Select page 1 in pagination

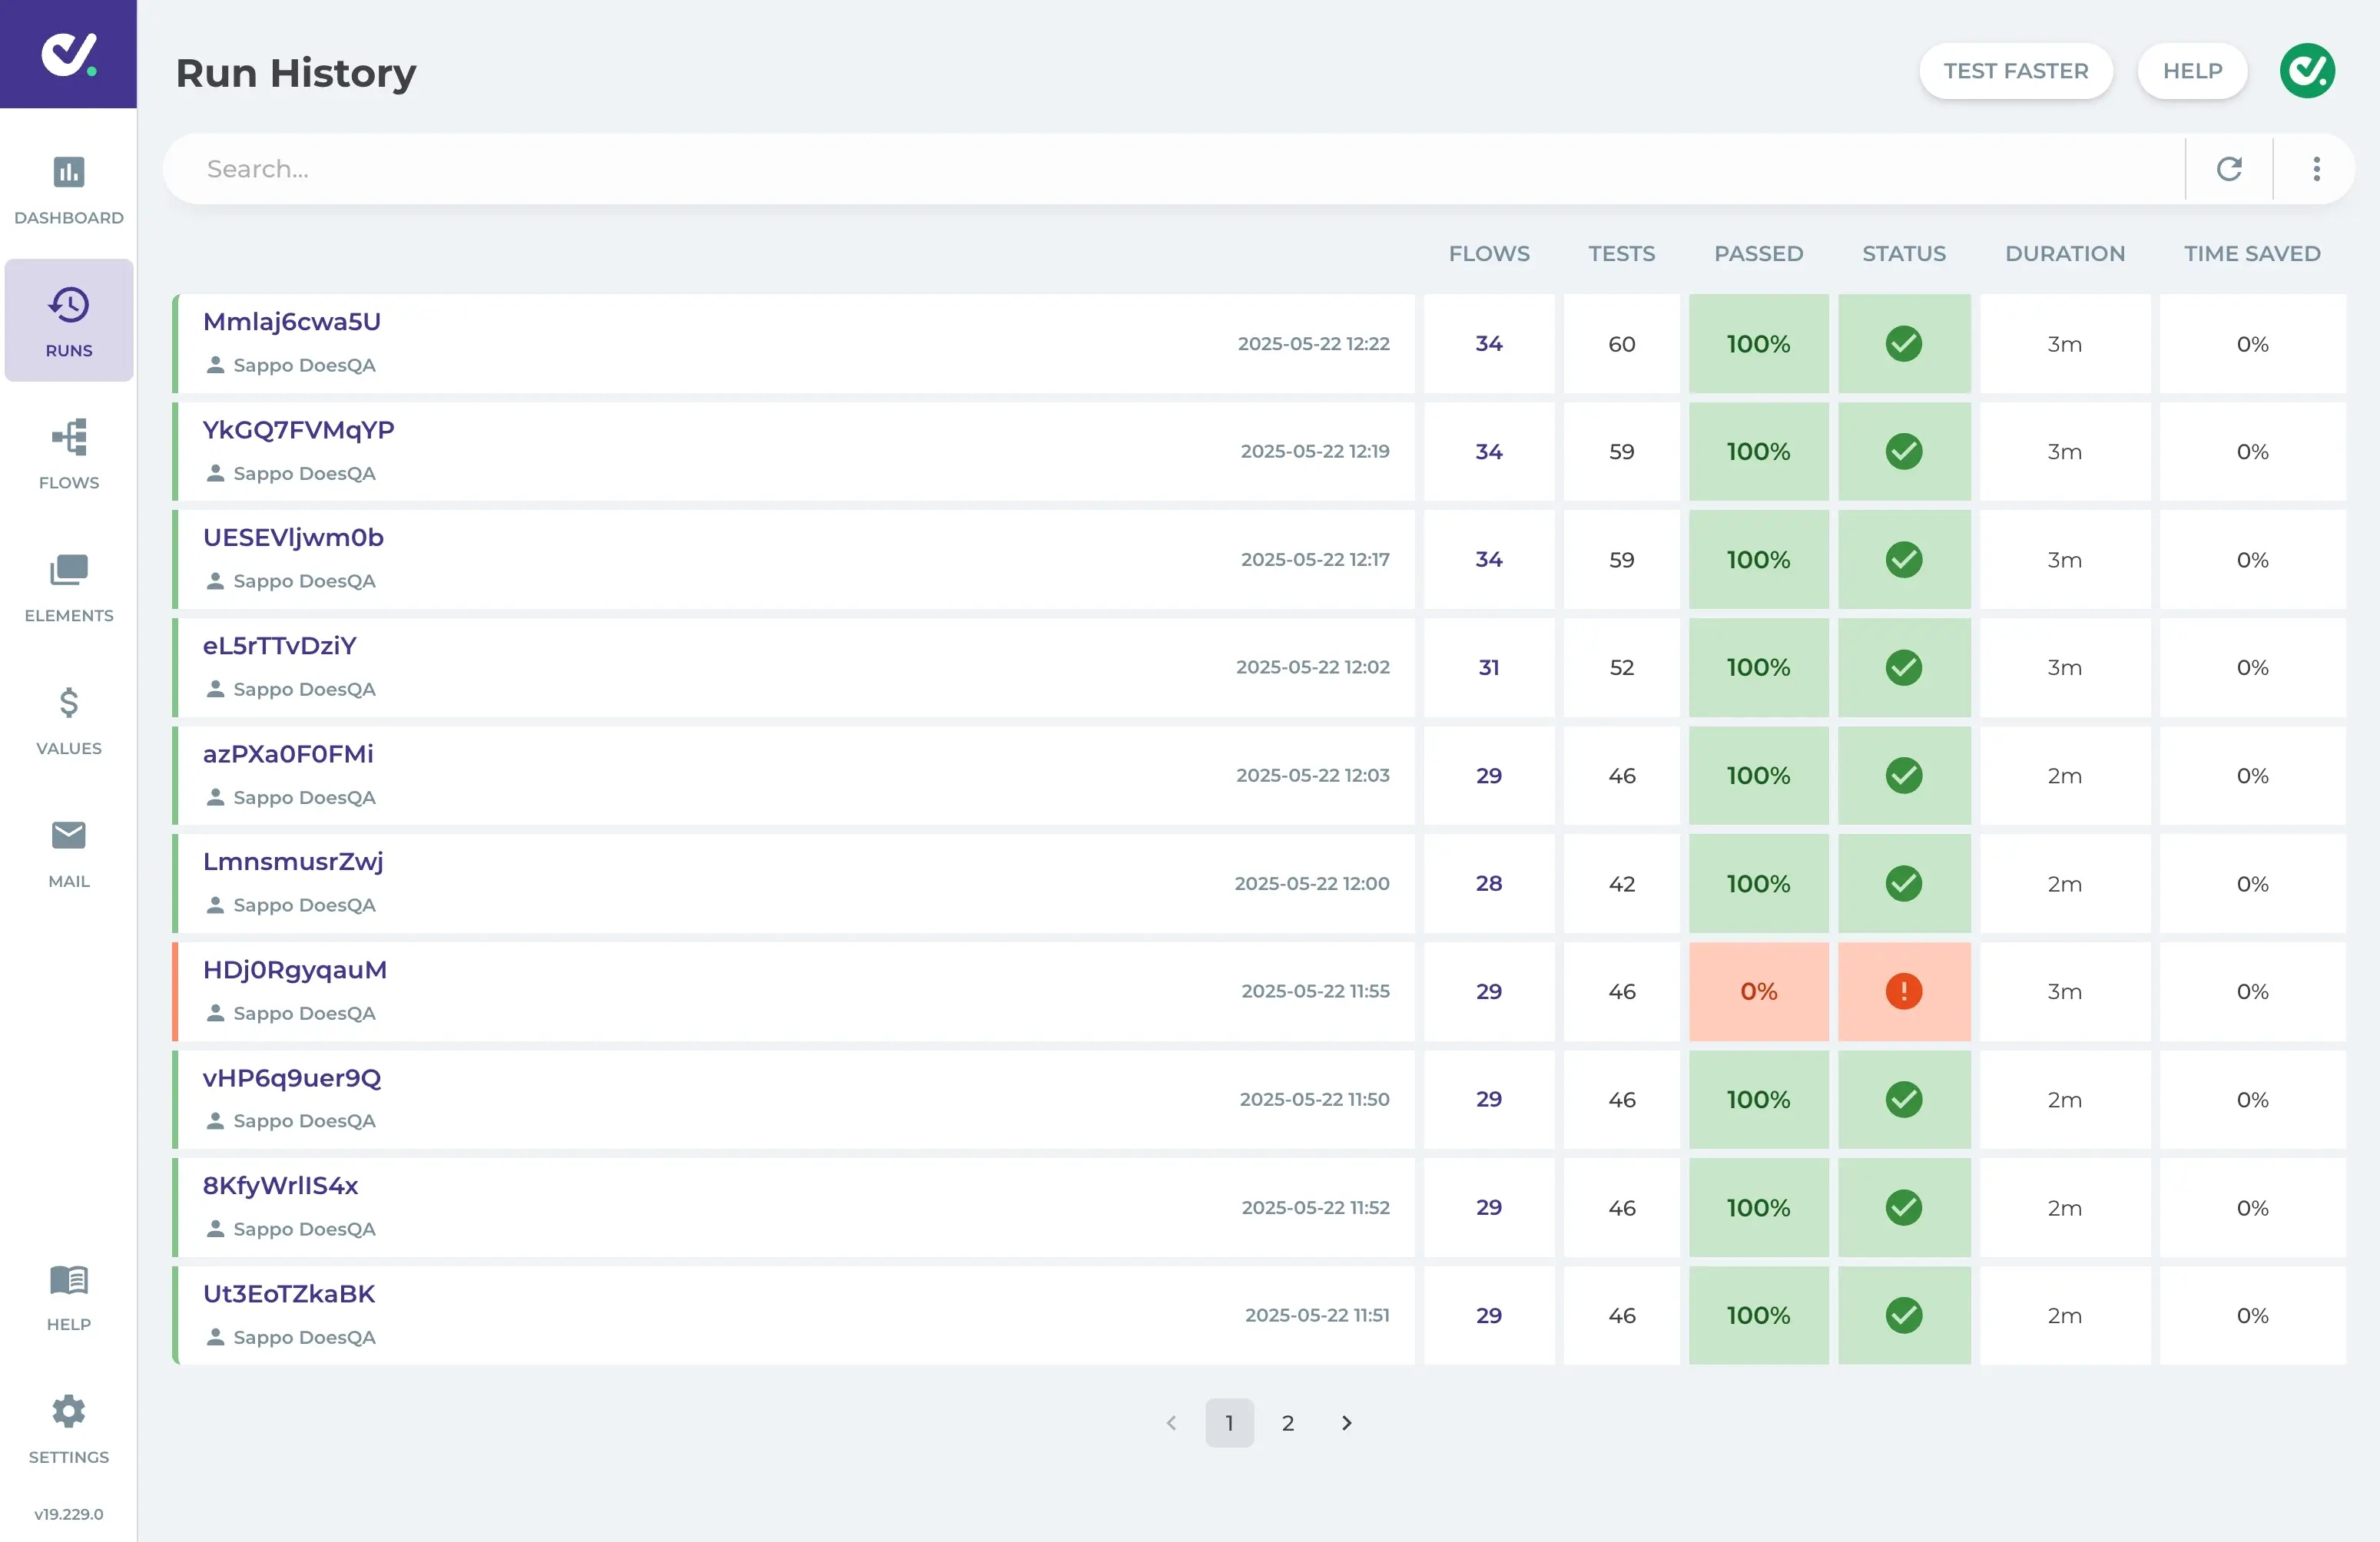coord(1229,1422)
